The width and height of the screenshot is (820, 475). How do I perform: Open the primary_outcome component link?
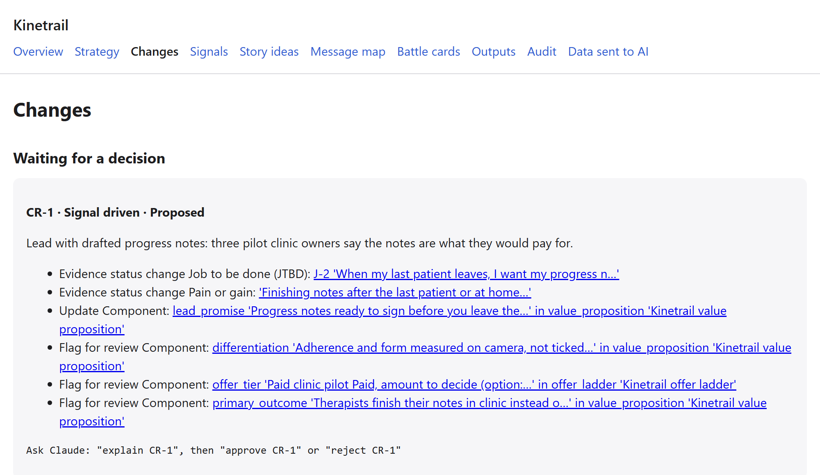tap(489, 403)
